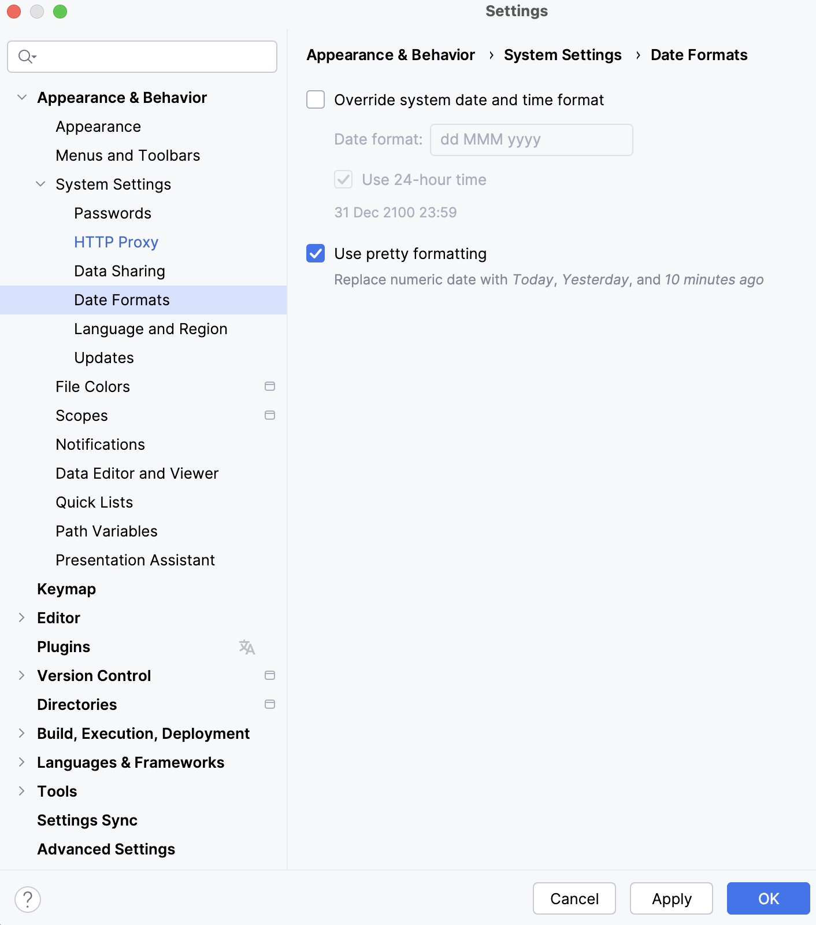This screenshot has width=816, height=925.
Task: Toggle the Use 24-hour time checkbox
Action: pyautogui.click(x=343, y=180)
